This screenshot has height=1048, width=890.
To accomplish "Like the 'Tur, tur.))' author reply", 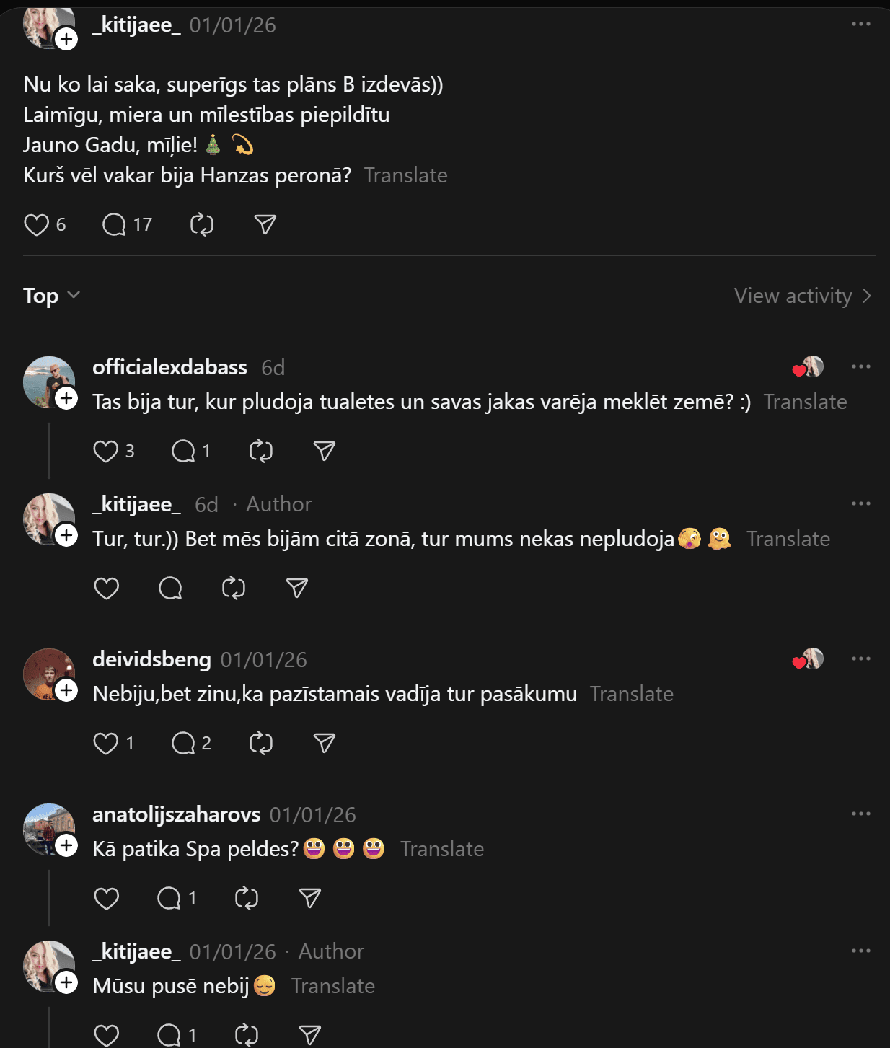I will (x=107, y=589).
